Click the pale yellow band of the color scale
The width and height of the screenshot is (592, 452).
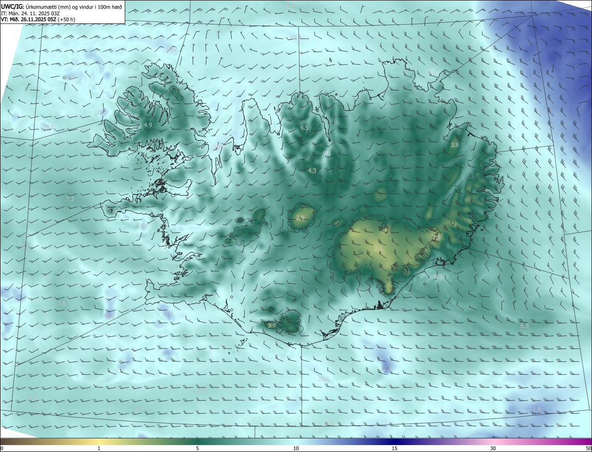click(x=99, y=441)
